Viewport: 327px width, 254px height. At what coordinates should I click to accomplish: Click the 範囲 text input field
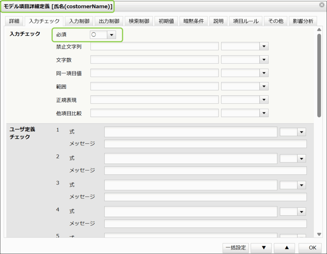(x=154, y=86)
